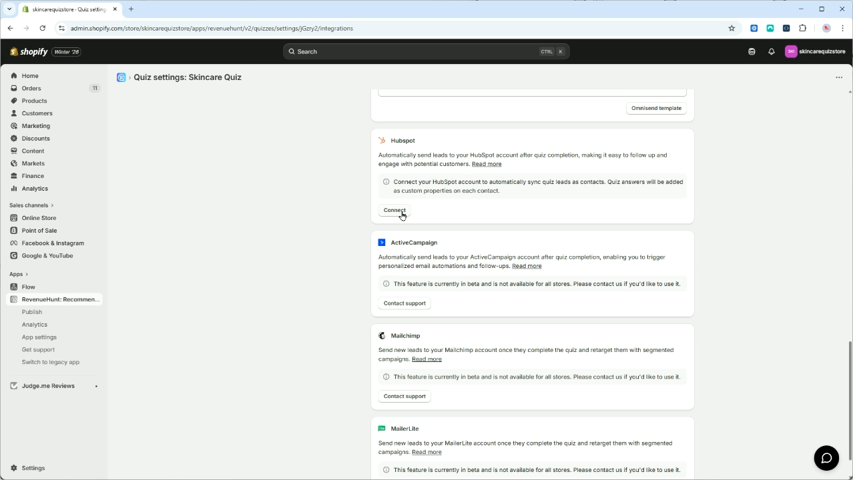Open browser extensions puzzle icon
Screen dimensions: 853x480
[802, 28]
